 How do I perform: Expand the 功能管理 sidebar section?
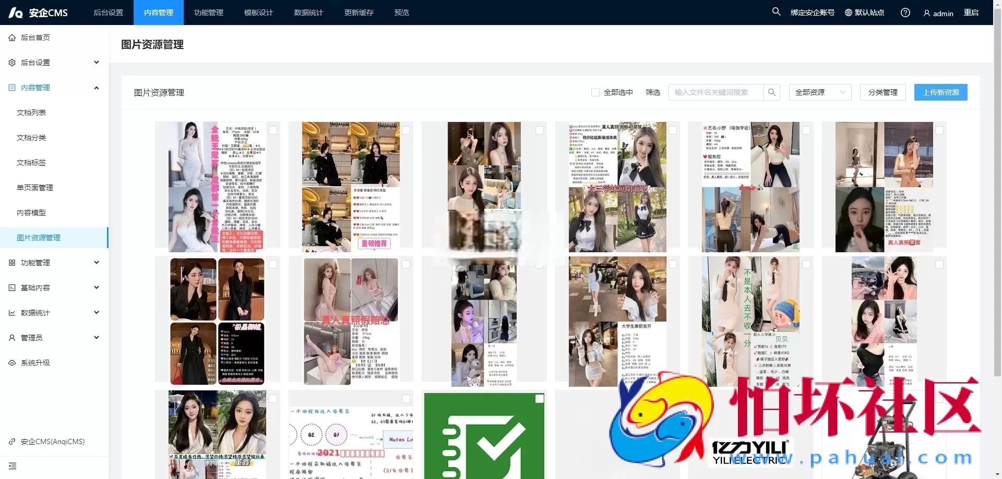(x=96, y=263)
